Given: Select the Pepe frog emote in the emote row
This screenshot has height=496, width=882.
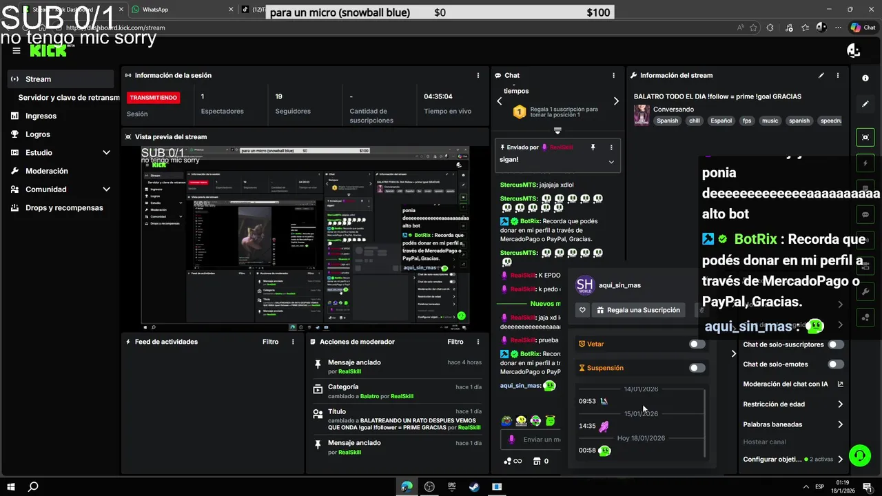Looking at the screenshot, I should 507,420.
